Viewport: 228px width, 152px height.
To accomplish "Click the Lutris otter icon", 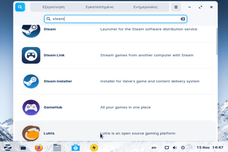I will pyautogui.click(x=31, y=133).
